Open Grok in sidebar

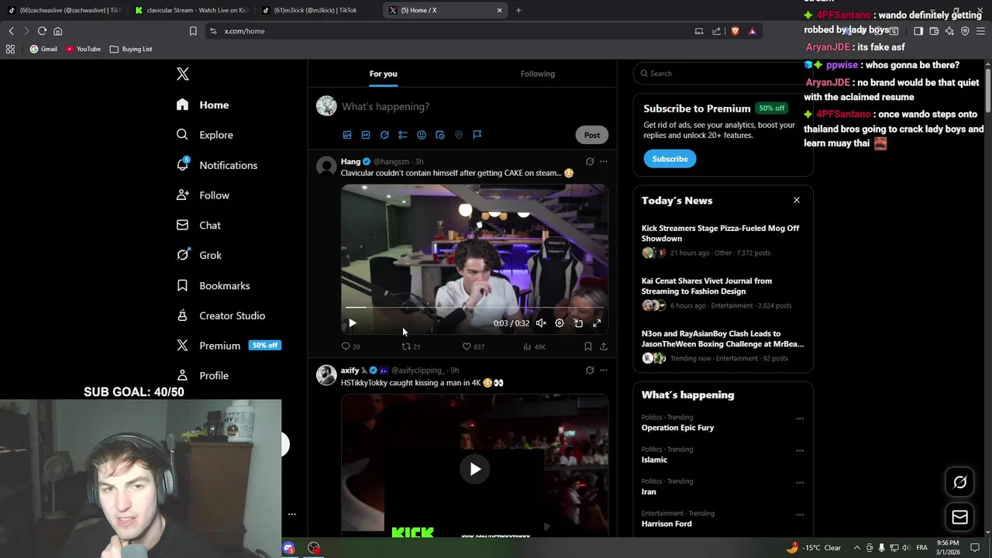pos(199,255)
